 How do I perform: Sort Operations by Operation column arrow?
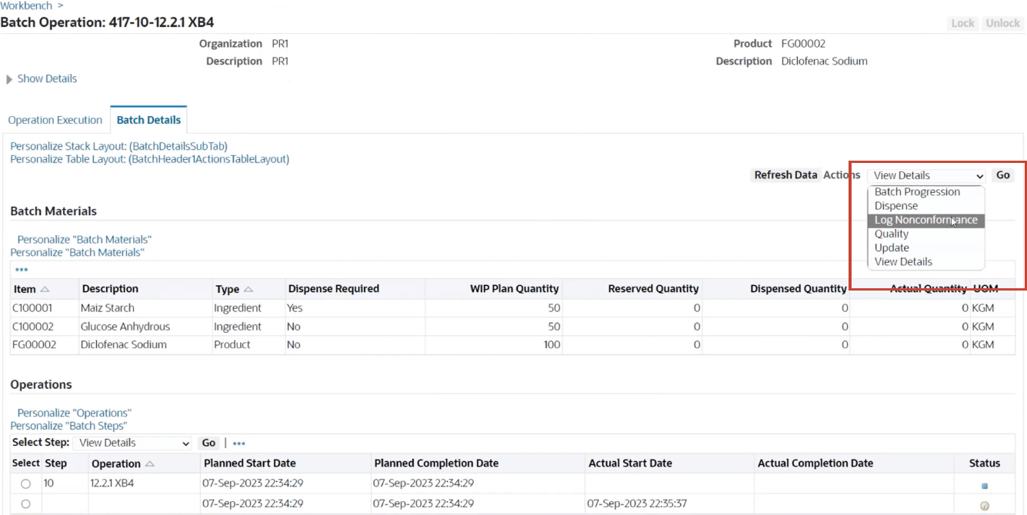pos(149,463)
